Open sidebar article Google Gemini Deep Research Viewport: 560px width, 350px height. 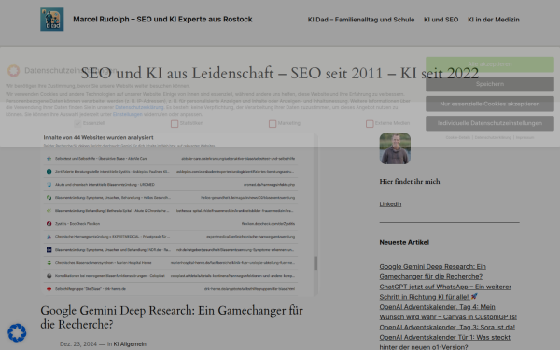click(x=432, y=272)
